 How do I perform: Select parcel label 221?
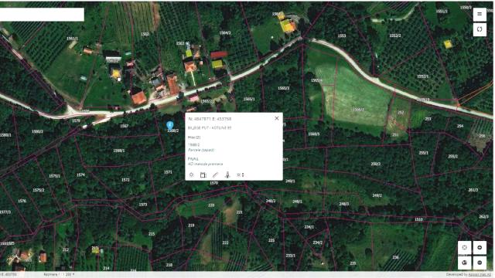tap(240, 212)
